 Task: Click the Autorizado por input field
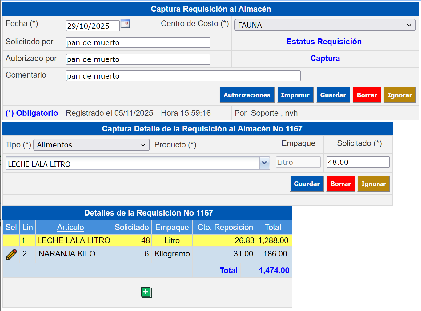138,59
